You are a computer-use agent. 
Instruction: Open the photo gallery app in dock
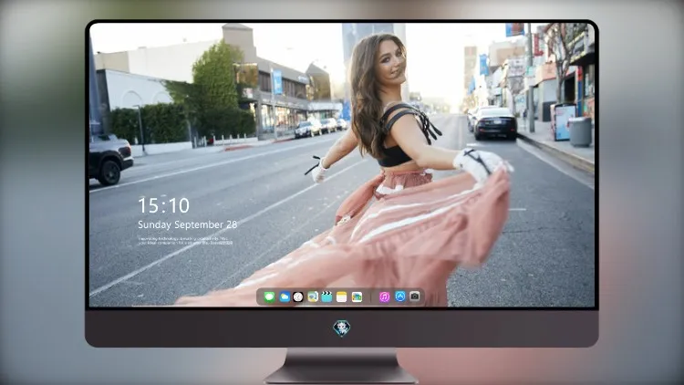pyautogui.click(x=357, y=297)
